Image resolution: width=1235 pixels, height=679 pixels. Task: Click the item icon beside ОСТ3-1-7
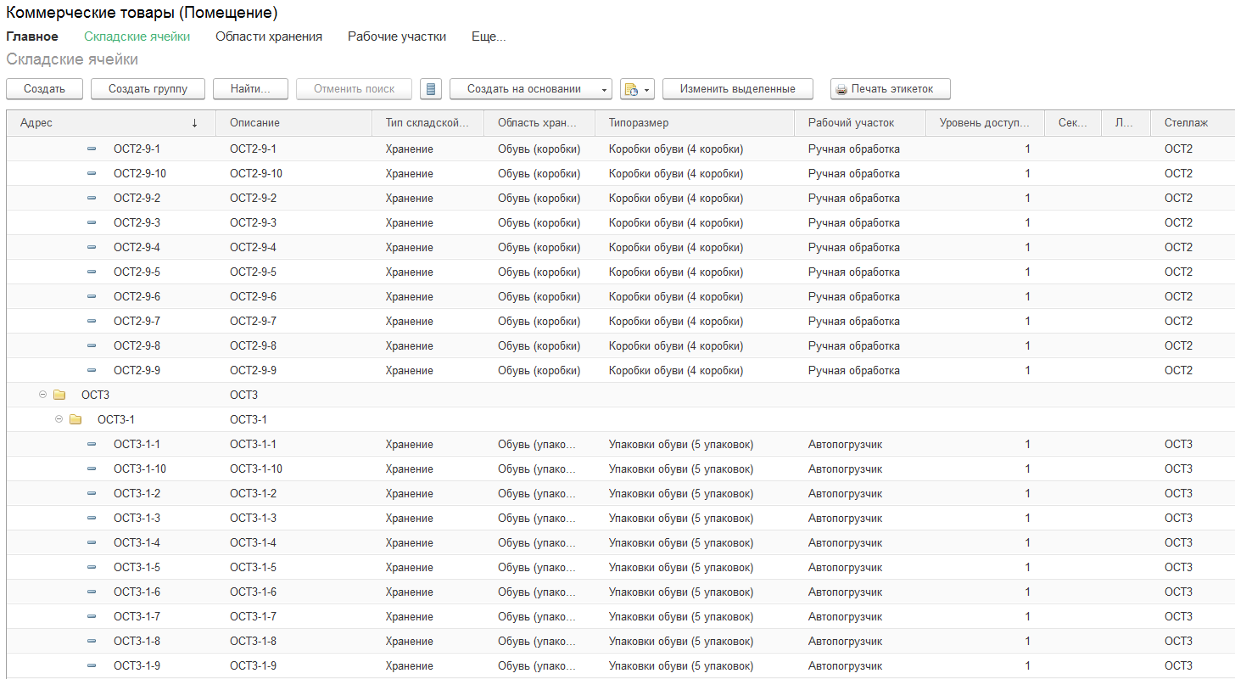point(92,617)
